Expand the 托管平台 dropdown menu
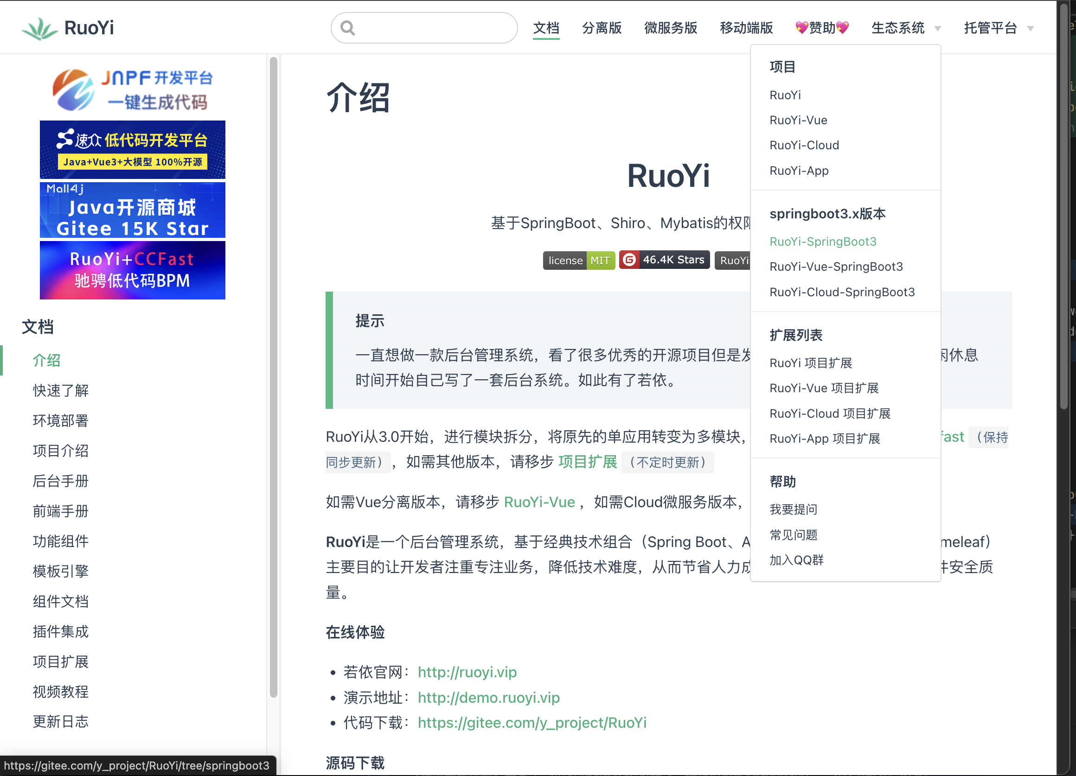Image resolution: width=1076 pixels, height=776 pixels. click(998, 28)
